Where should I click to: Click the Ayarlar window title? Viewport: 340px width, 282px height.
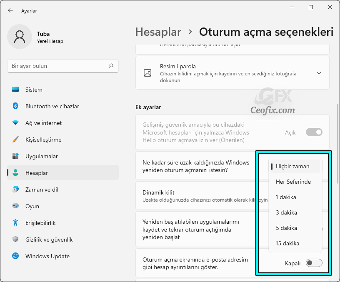pyautogui.click(x=29, y=11)
